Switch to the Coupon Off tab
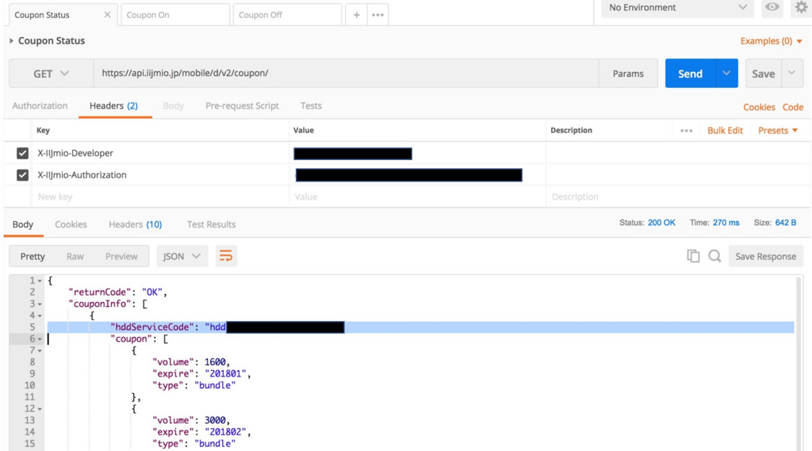Screen dimensions: 812x451 [287, 14]
